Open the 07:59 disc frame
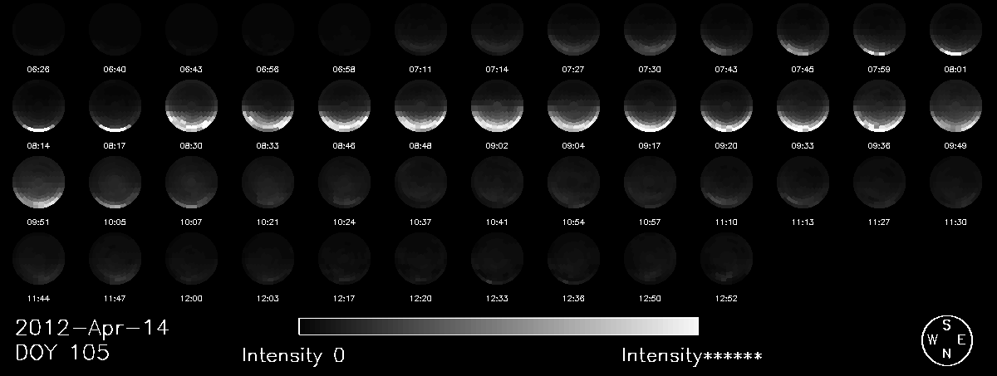This screenshot has height=376, width=997. (880, 31)
